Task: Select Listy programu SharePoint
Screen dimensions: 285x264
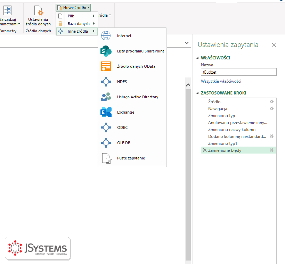Action: [x=132, y=51]
